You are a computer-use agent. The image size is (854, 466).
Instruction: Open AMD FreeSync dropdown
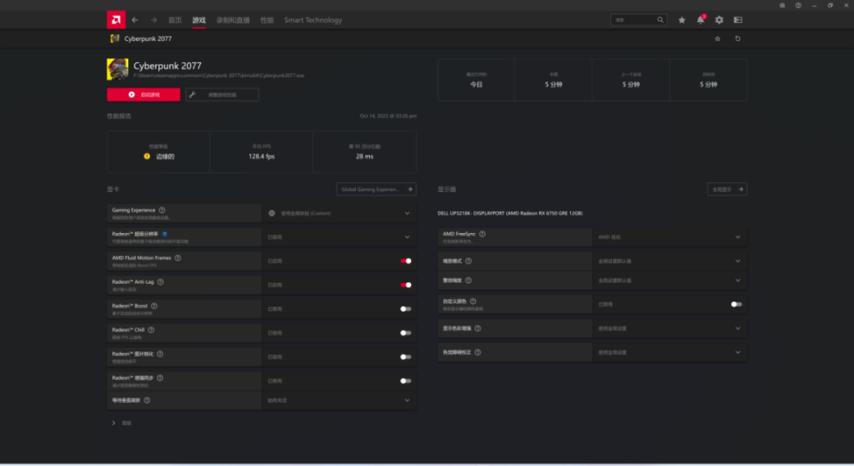click(x=670, y=237)
